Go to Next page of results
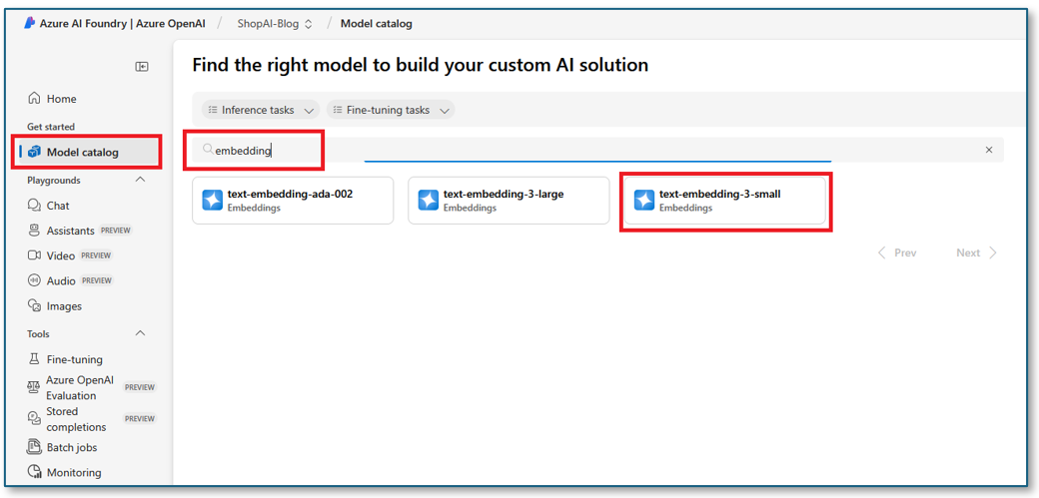 pyautogui.click(x=977, y=252)
